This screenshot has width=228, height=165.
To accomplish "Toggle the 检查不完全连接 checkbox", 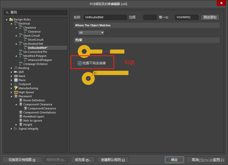I will pyautogui.click(x=80, y=63).
